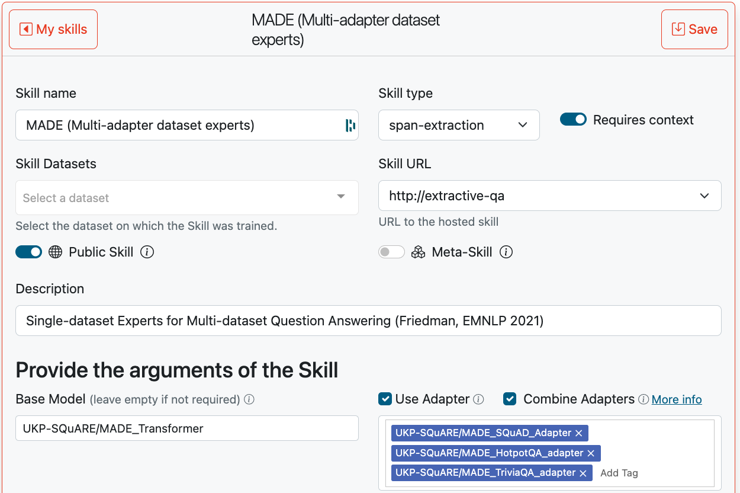Go back to My skills
Image resolution: width=740 pixels, height=493 pixels.
(53, 29)
